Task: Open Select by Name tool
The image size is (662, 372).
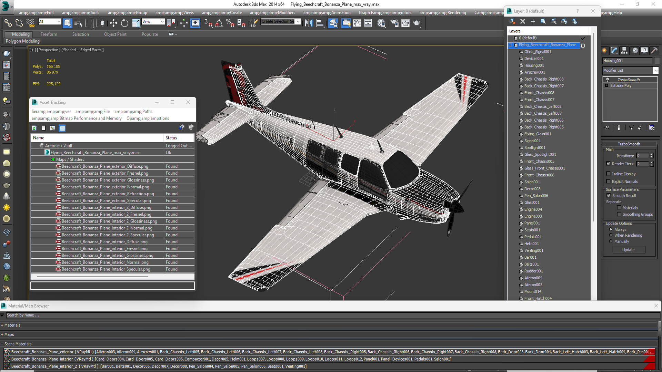Action: click(x=78, y=23)
